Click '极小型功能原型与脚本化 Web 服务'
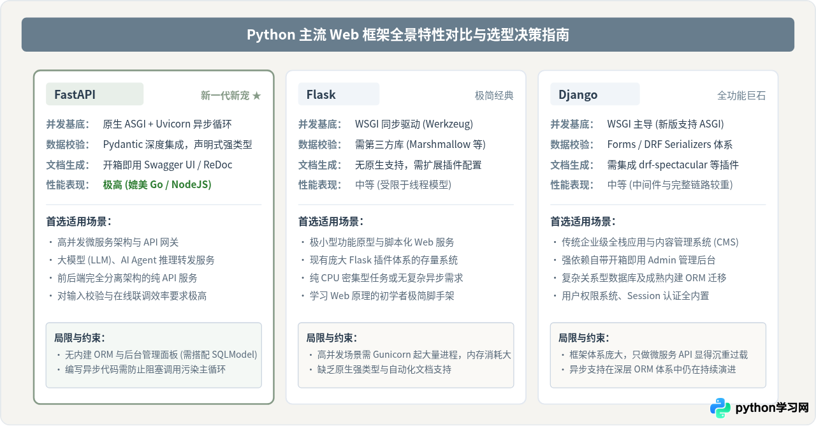Viewport: 816px width, 426px height. coord(382,242)
